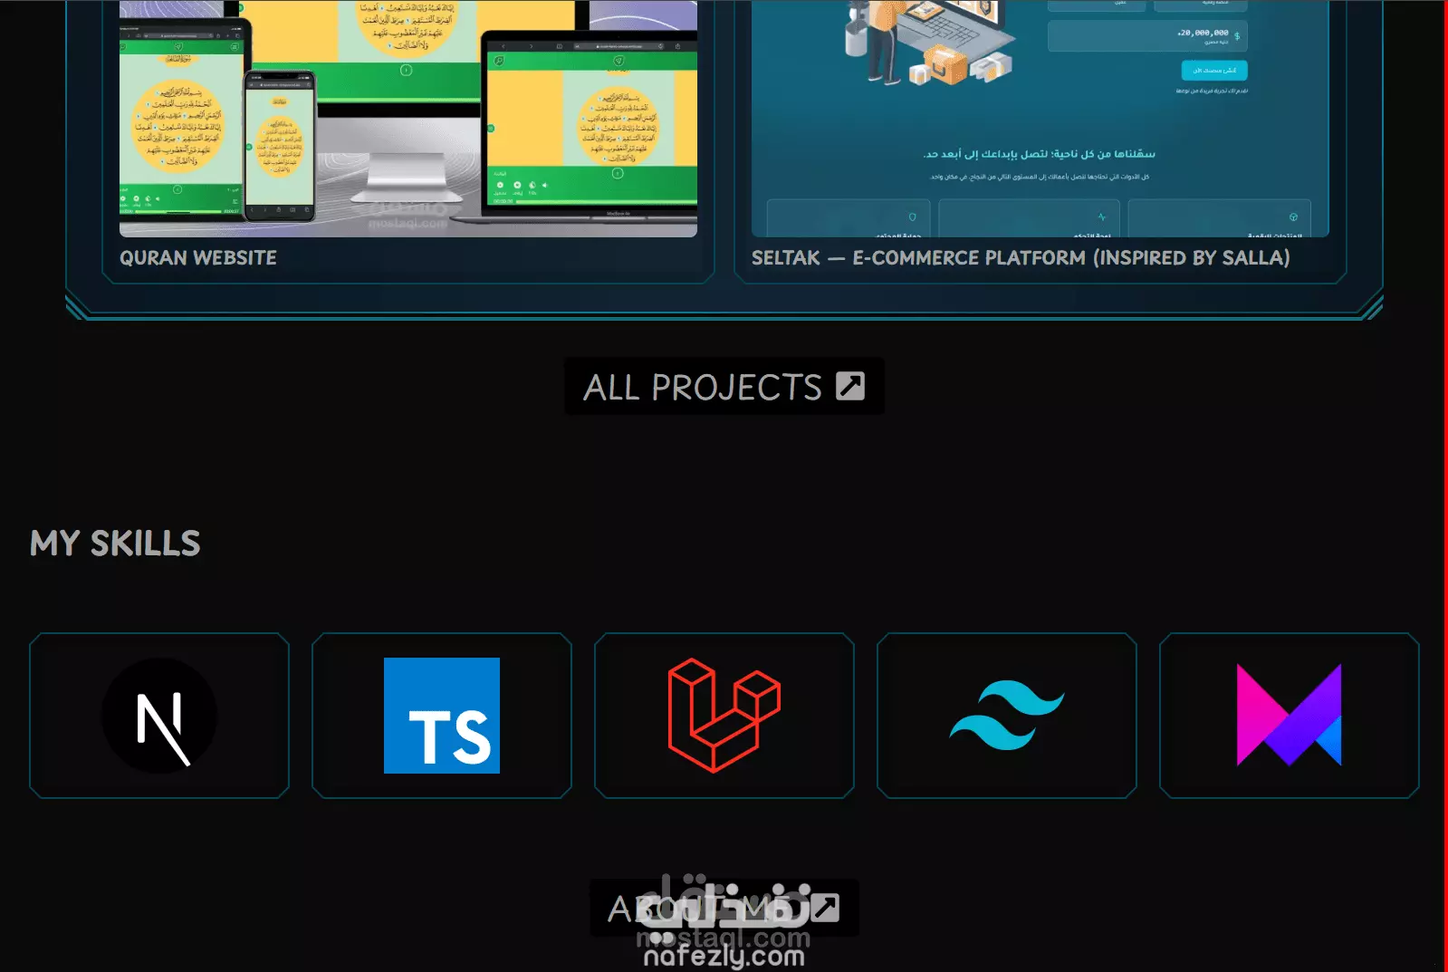Click the arrow icon on ABOUT ME button
Screen dimensions: 1448x972
(x=825, y=908)
